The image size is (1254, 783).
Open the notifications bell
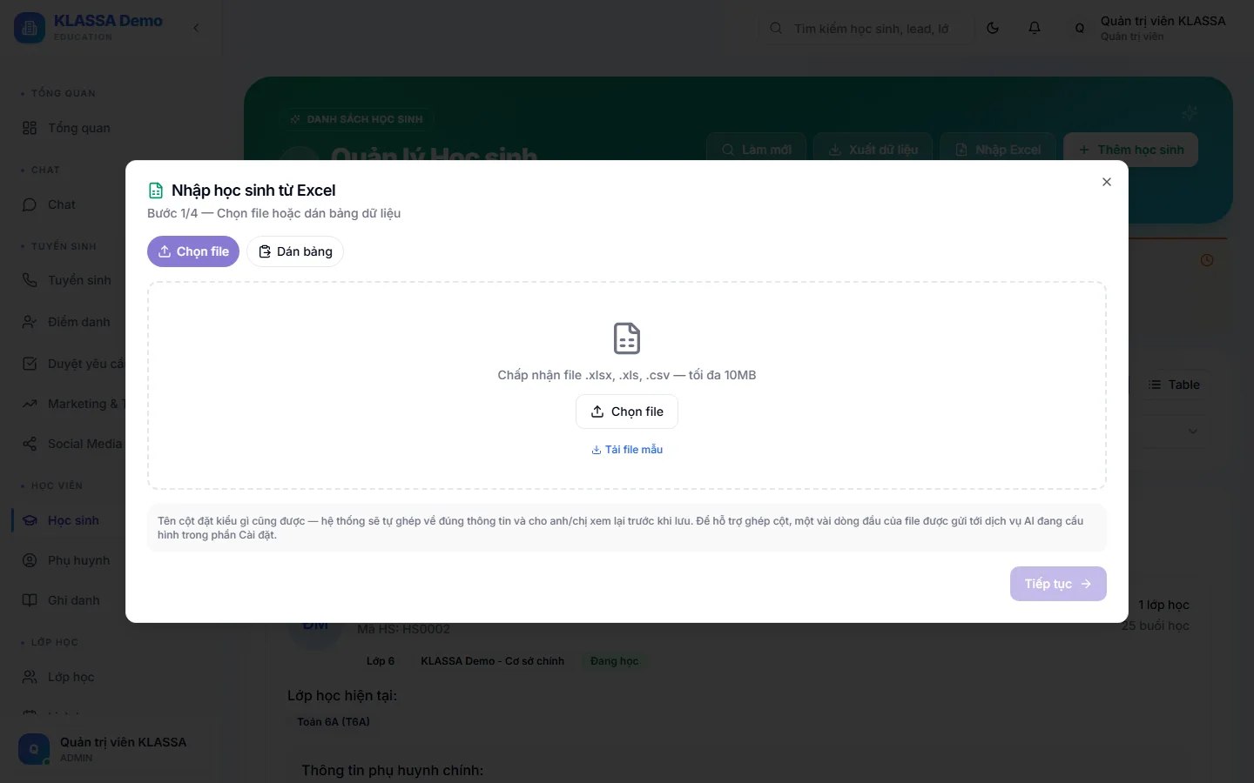click(1035, 28)
